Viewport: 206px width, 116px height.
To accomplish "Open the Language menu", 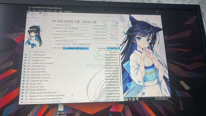I will 68,12.
